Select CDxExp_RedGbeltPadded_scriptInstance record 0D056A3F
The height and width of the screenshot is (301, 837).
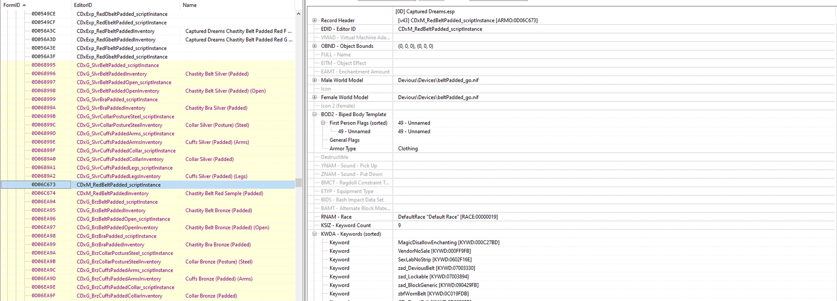coord(148,57)
